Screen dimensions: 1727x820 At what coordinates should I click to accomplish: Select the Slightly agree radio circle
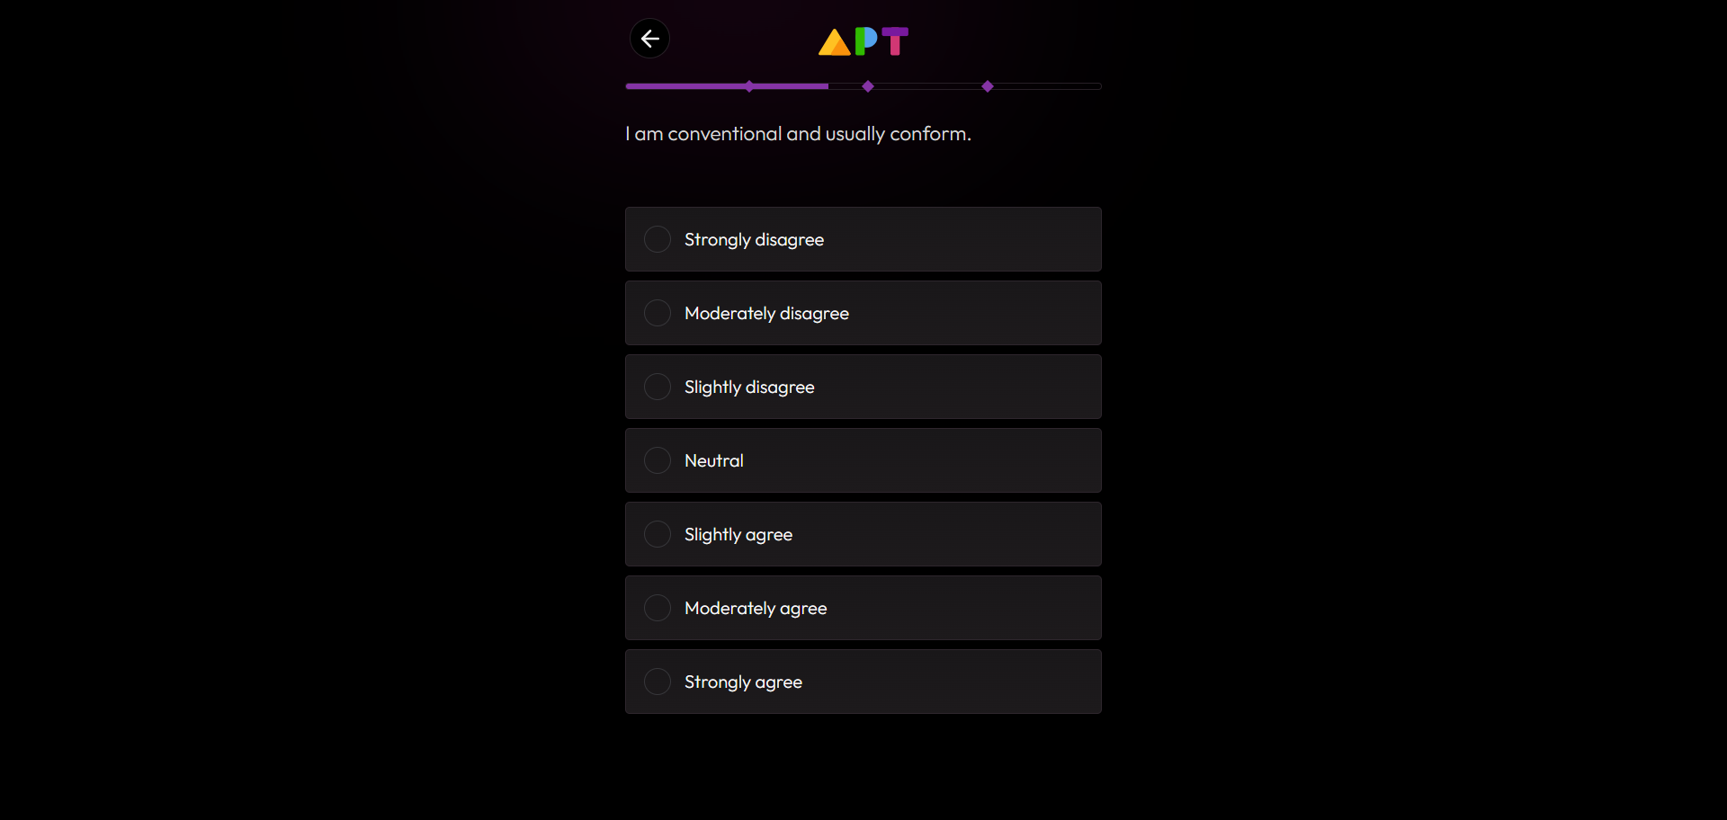click(658, 534)
